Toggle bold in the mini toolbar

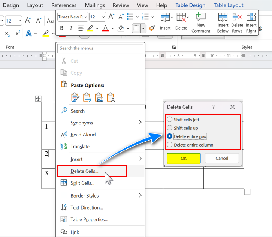point(61,28)
